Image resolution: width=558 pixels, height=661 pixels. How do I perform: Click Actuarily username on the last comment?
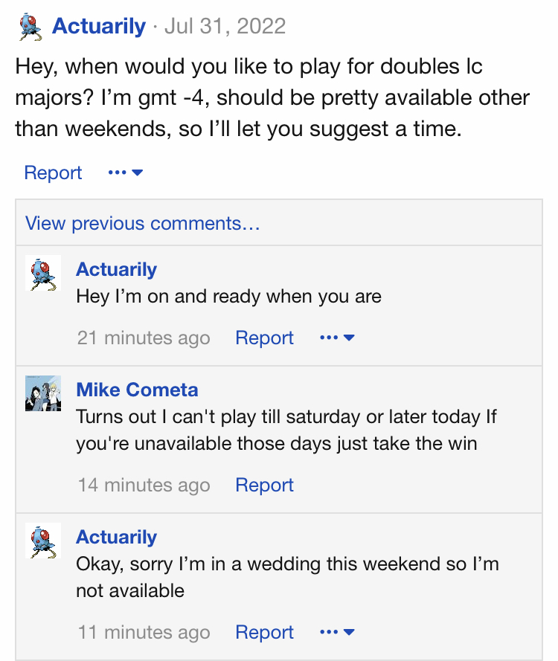coord(116,537)
